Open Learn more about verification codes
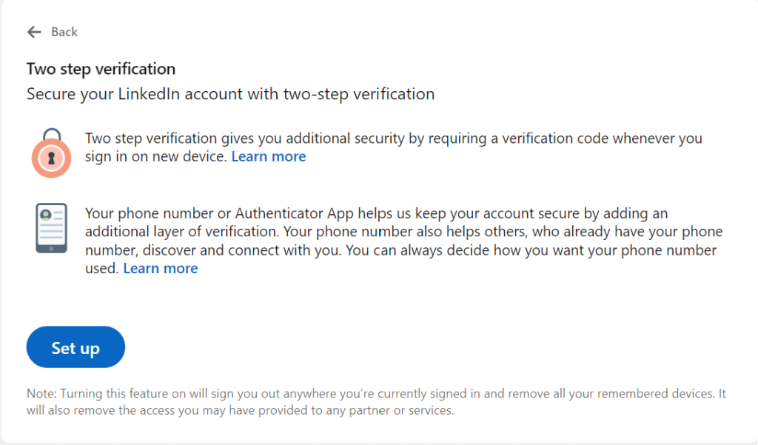 tap(269, 156)
